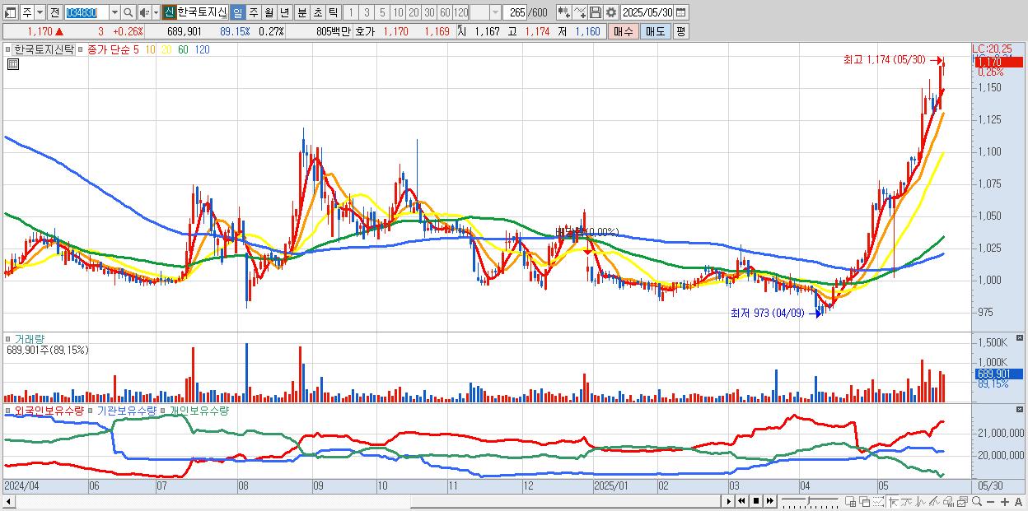The height and width of the screenshot is (511, 1028).
Task: Zoom out with the minus icon
Action: [x=990, y=501]
